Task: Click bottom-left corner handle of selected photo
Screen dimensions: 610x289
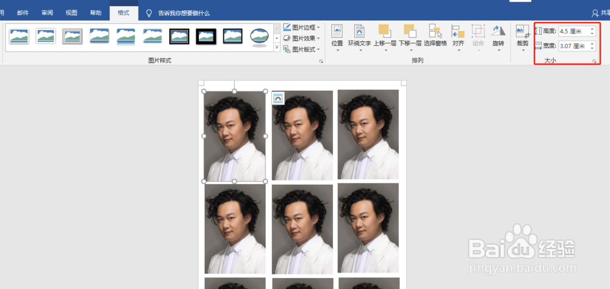Action: pyautogui.click(x=204, y=181)
